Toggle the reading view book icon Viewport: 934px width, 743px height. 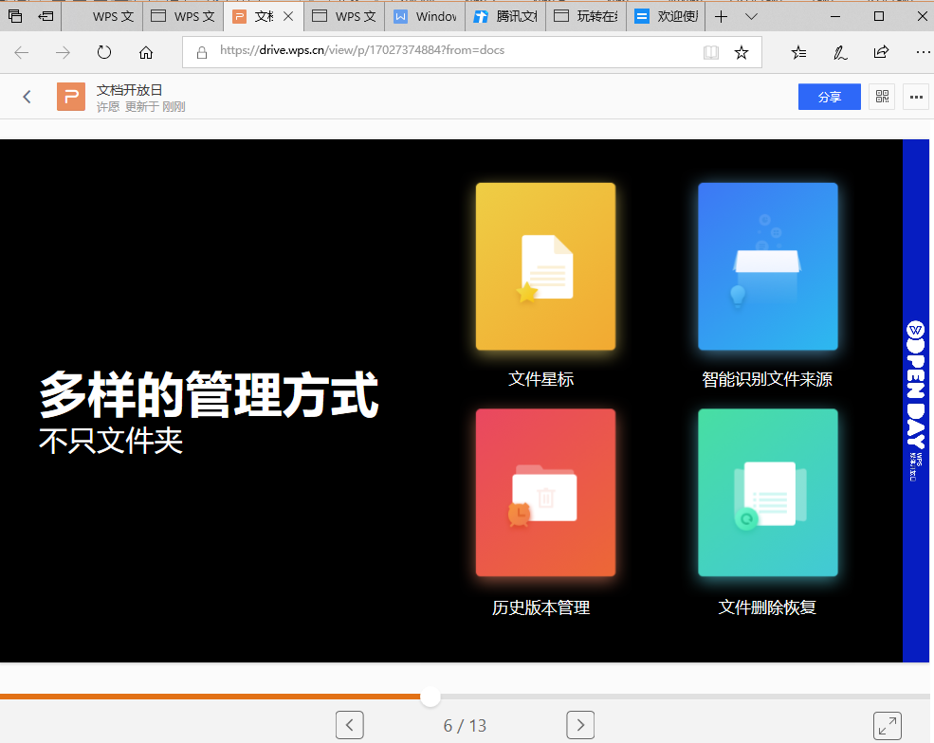click(711, 52)
